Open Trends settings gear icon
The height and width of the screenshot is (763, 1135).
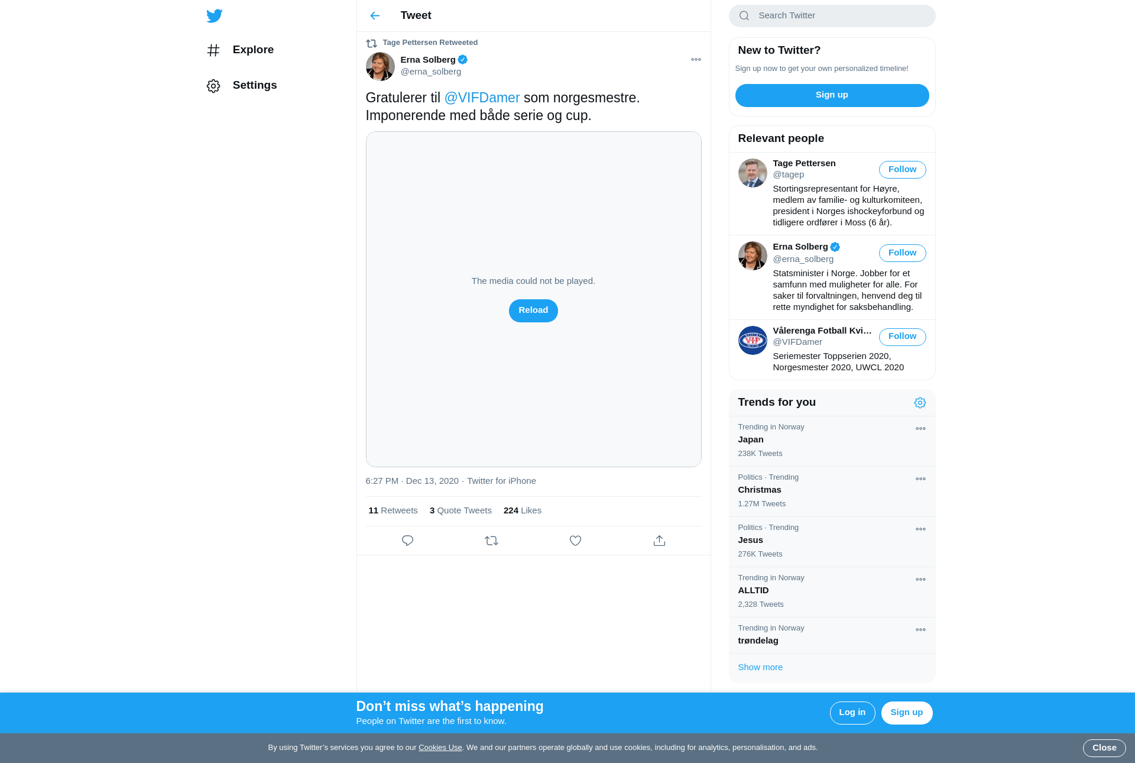pyautogui.click(x=920, y=403)
